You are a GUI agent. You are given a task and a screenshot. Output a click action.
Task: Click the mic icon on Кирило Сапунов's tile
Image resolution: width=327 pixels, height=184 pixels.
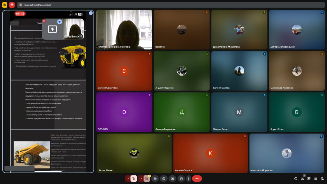245,136
